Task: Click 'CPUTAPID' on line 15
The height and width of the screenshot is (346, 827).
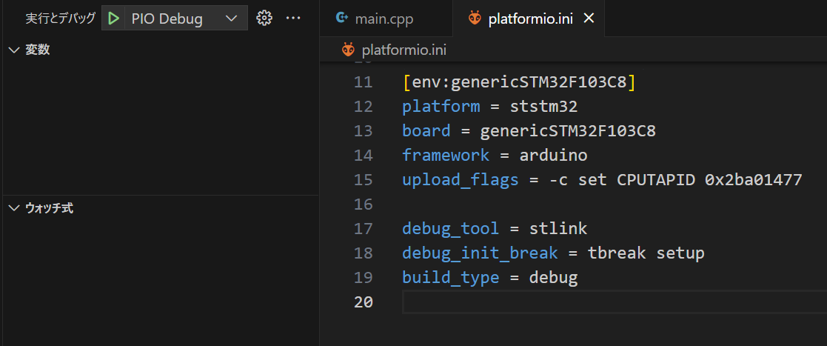Action: point(655,180)
